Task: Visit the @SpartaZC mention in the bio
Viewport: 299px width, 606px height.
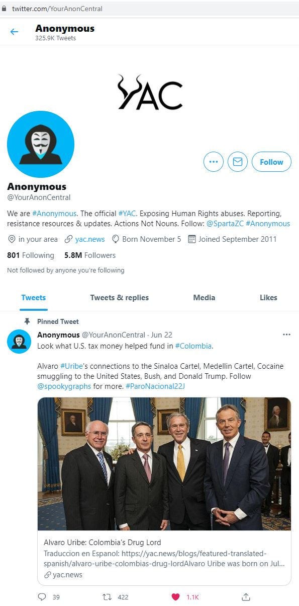Action: [225, 224]
